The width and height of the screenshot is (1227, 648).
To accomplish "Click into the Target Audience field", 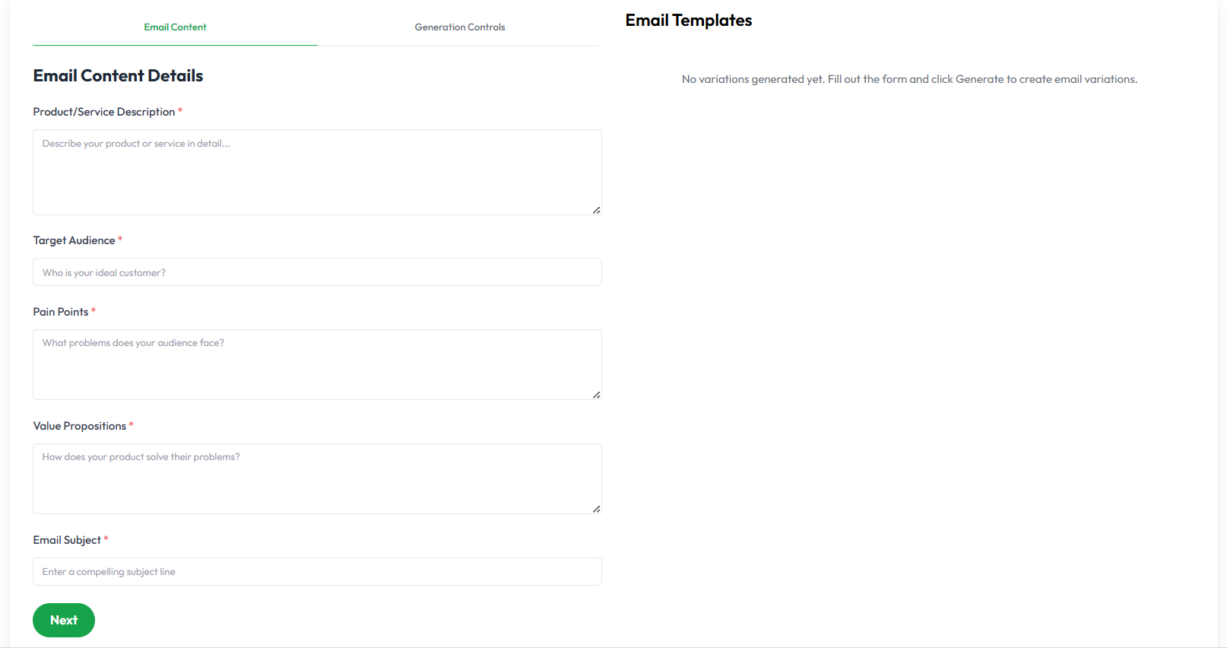I will click(x=317, y=272).
